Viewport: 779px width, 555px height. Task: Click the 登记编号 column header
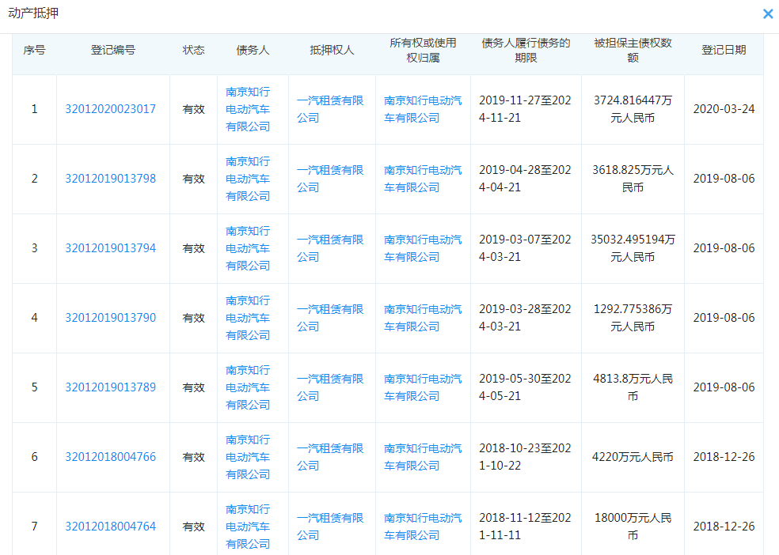coord(112,50)
